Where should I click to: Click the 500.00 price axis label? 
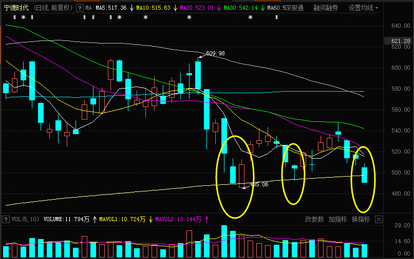pyautogui.click(x=401, y=172)
